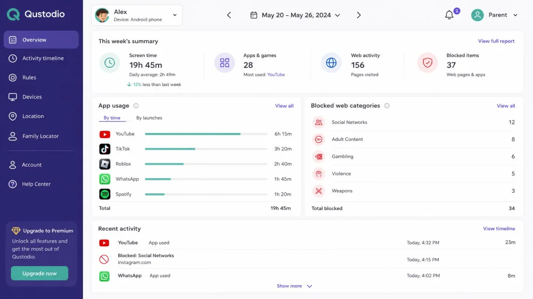Go to the next week arrow
This screenshot has height=299, width=533.
coord(359,15)
